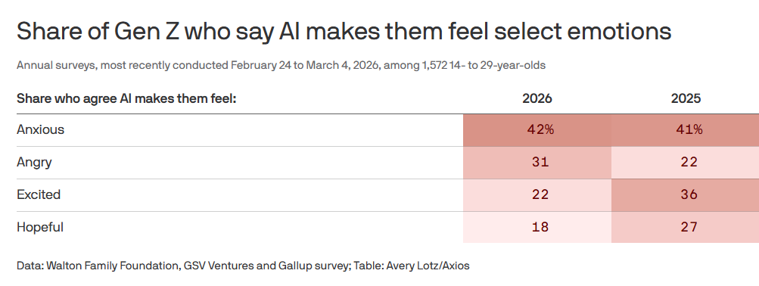Click the Anxious row label
The image size is (759, 286).
[40, 129]
